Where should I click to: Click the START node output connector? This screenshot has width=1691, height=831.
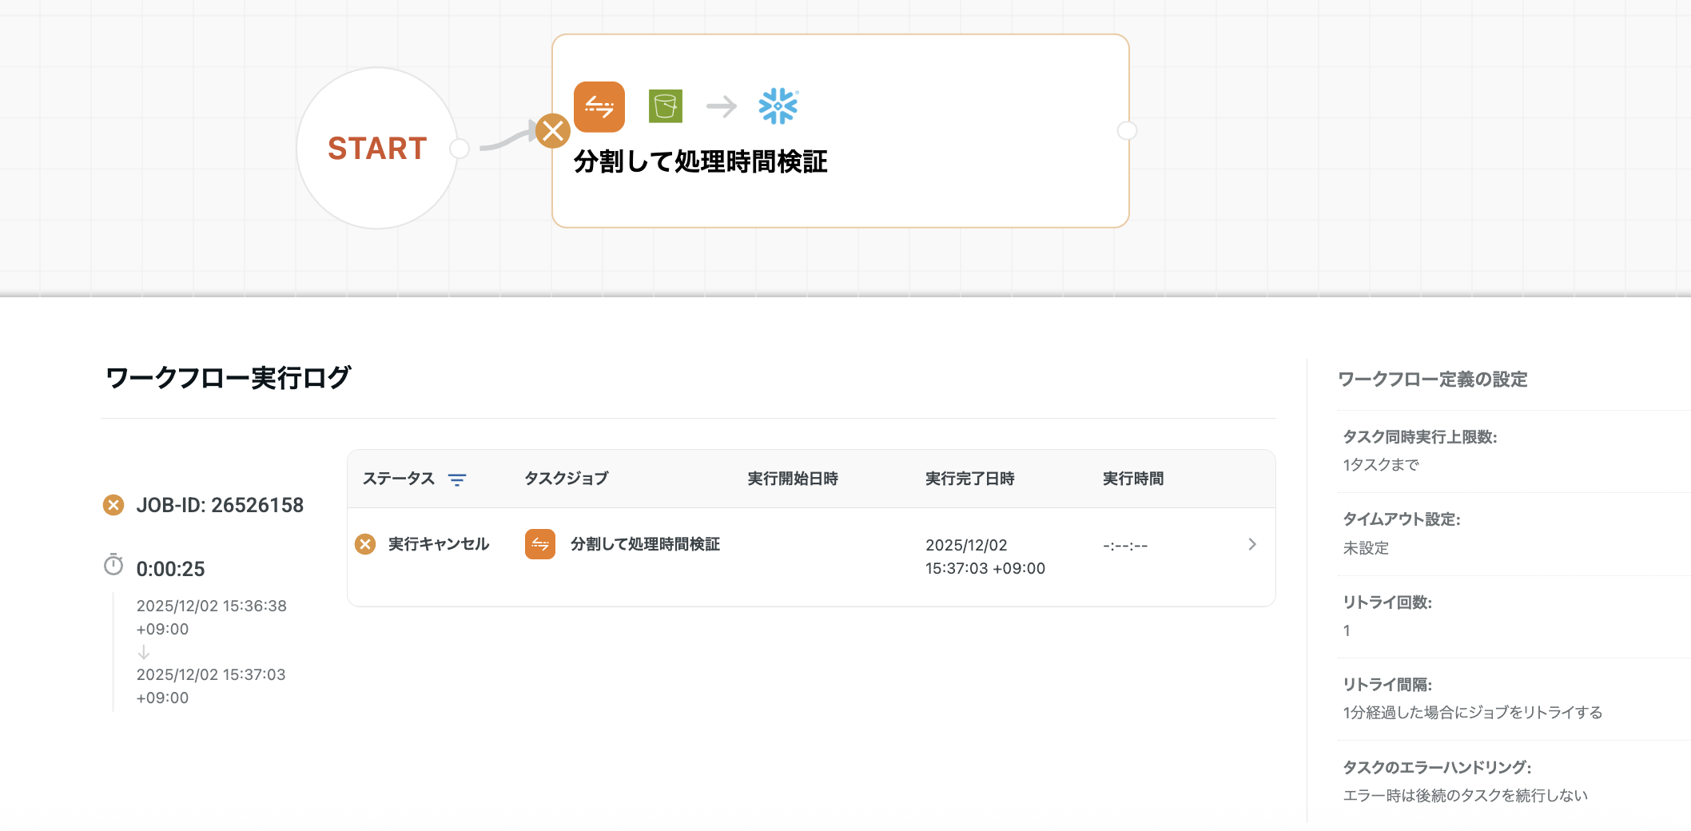[460, 149]
